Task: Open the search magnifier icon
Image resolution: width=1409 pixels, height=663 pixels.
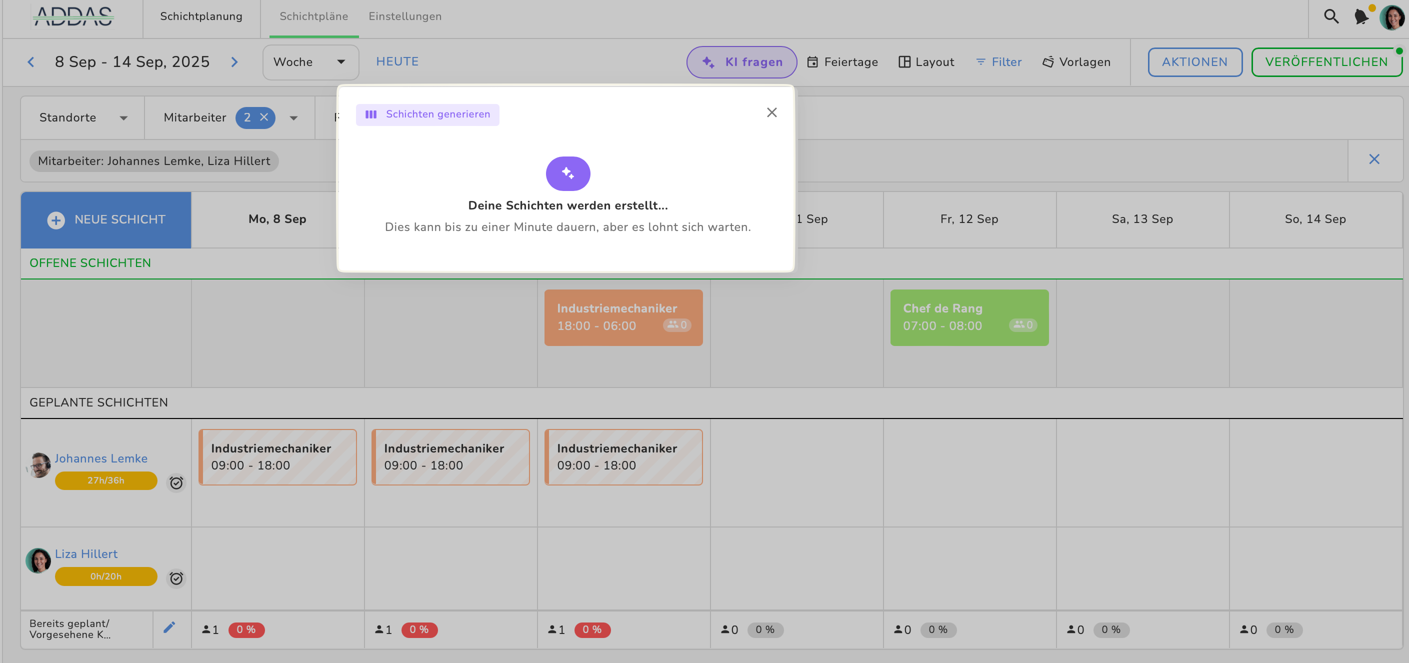Action: [1331, 16]
